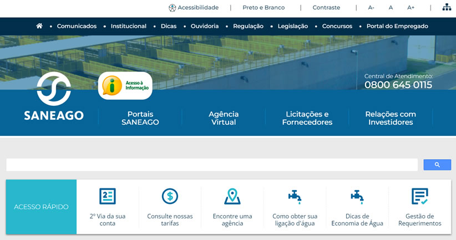Decrease font size with A-
This screenshot has width=456, height=240.
(x=371, y=8)
